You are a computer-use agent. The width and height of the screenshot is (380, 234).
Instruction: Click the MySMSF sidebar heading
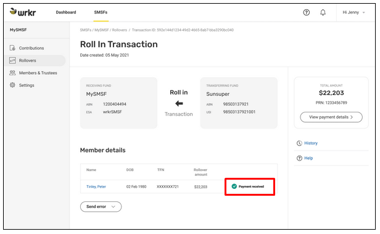(x=18, y=30)
